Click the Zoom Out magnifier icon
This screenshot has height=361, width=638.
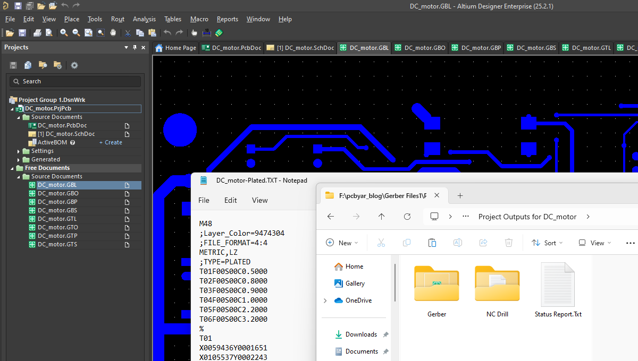click(76, 33)
